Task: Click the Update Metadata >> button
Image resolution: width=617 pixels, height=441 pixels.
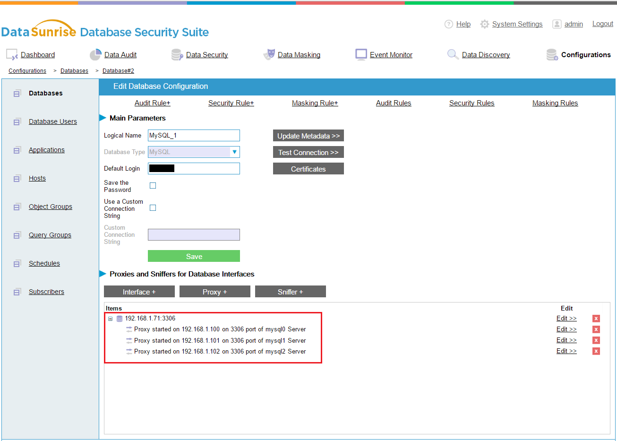Action: [308, 136]
